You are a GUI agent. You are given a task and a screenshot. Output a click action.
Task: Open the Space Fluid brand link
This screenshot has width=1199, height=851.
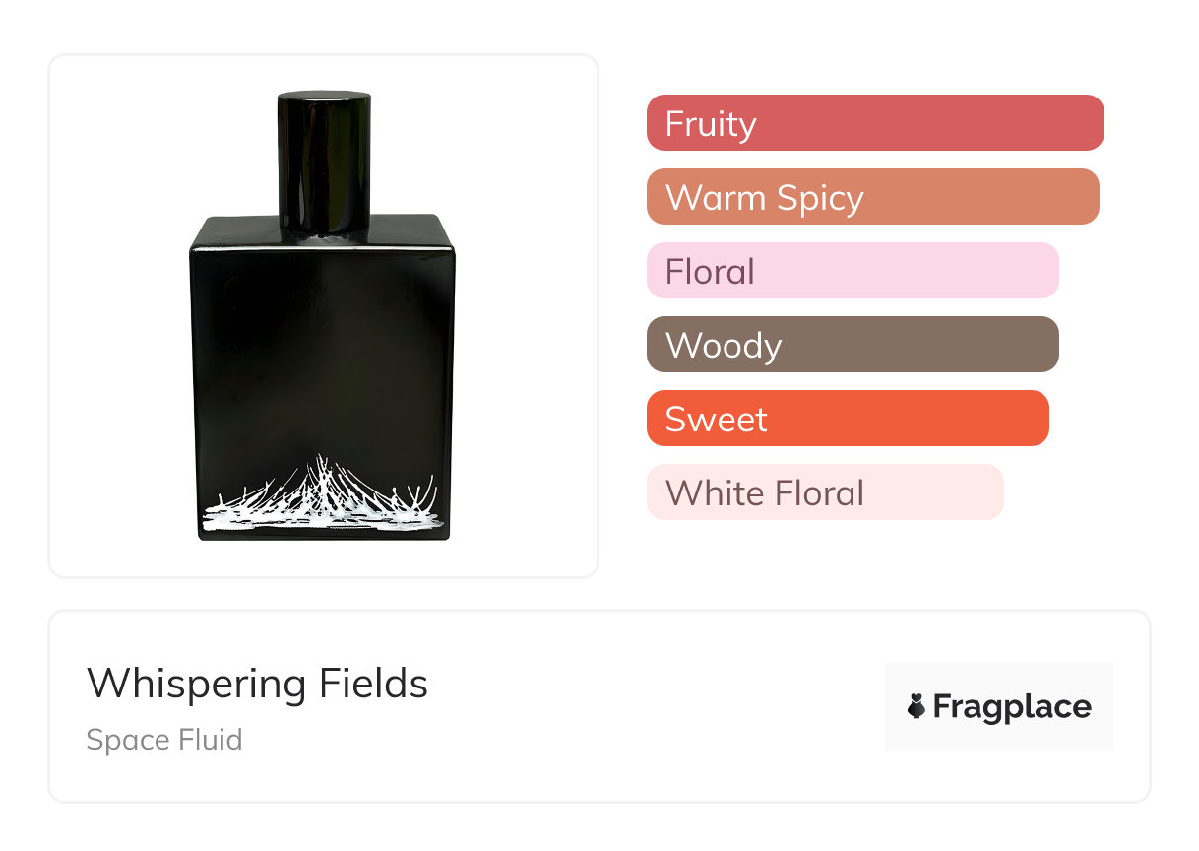click(x=164, y=740)
